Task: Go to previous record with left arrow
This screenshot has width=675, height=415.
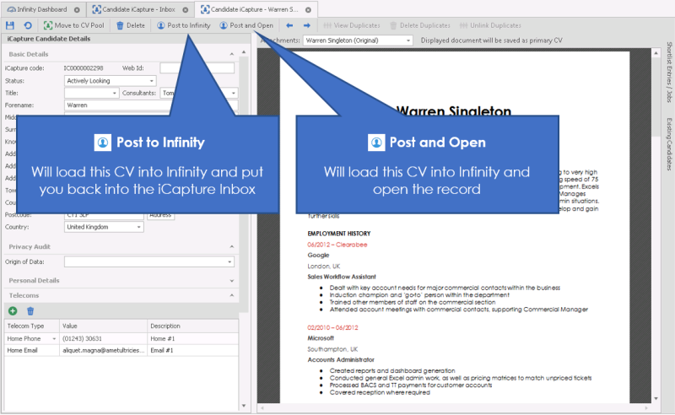Action: point(290,25)
